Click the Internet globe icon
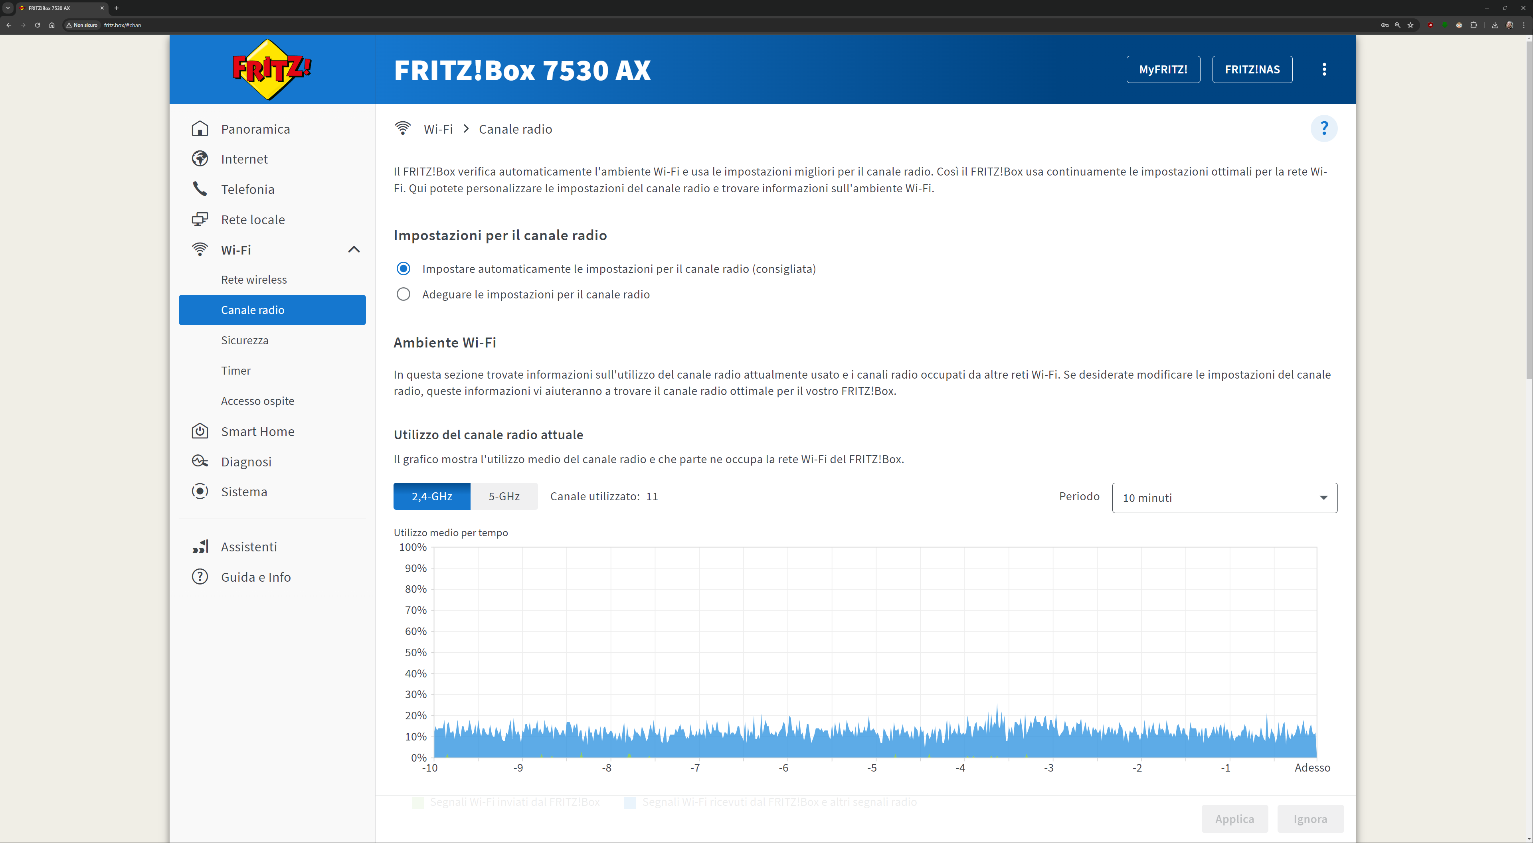This screenshot has width=1533, height=843. tap(200, 159)
